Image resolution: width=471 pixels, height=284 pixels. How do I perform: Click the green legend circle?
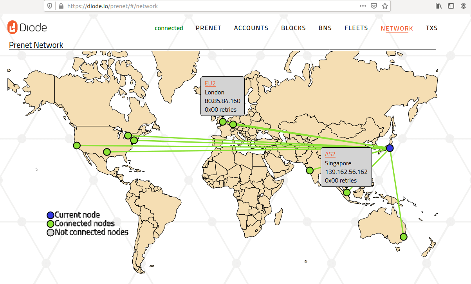51,224
